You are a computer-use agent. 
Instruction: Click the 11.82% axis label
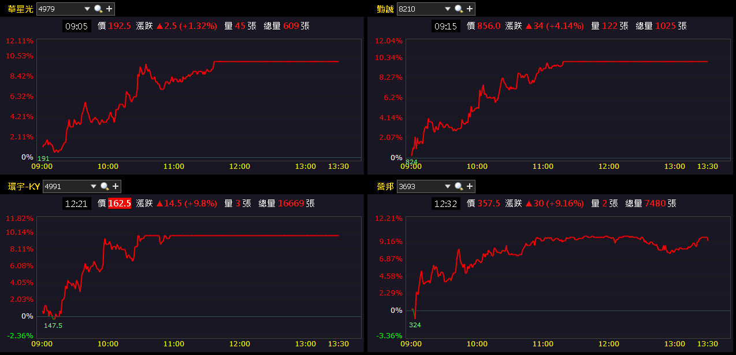coord(20,218)
